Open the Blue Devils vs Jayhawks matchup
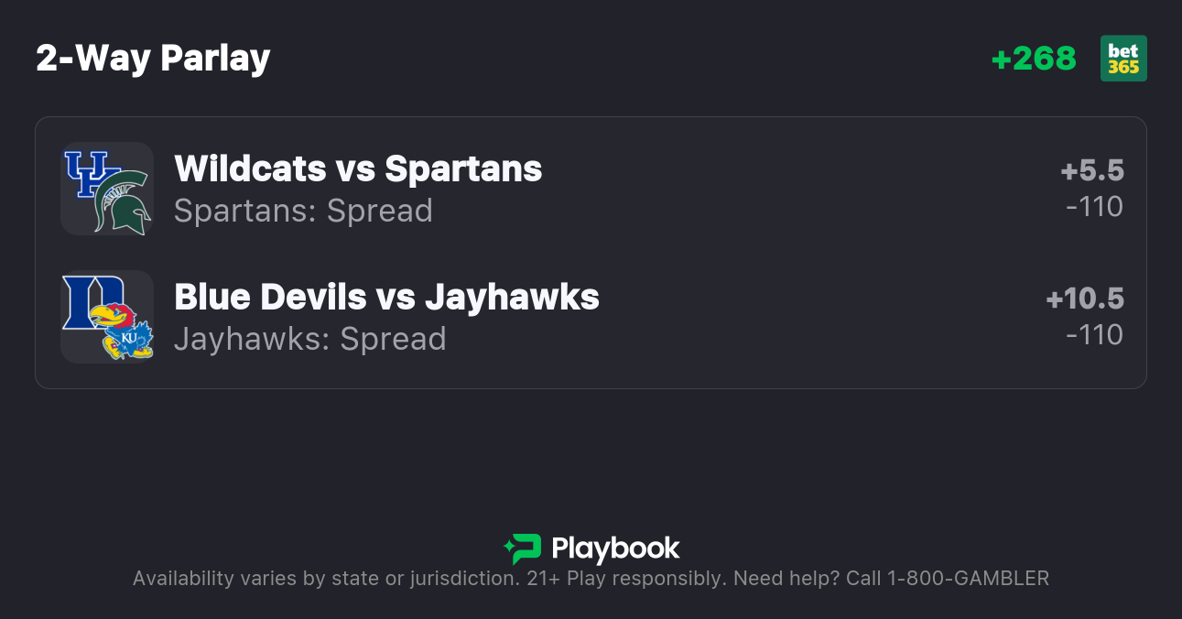The image size is (1182, 619). pos(386,297)
